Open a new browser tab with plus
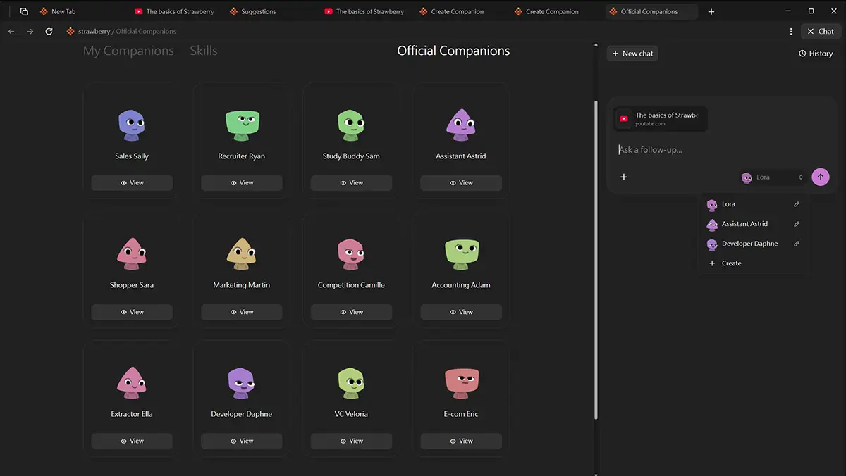The height and width of the screenshot is (476, 846). click(x=711, y=12)
